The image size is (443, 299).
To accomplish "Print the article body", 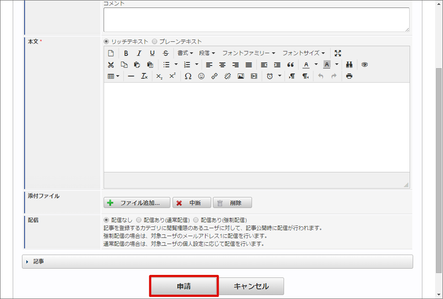I will pos(348,76).
